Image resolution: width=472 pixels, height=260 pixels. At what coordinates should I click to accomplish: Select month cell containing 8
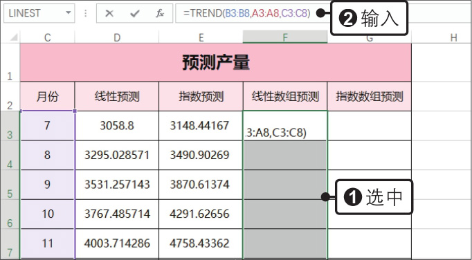(47, 156)
